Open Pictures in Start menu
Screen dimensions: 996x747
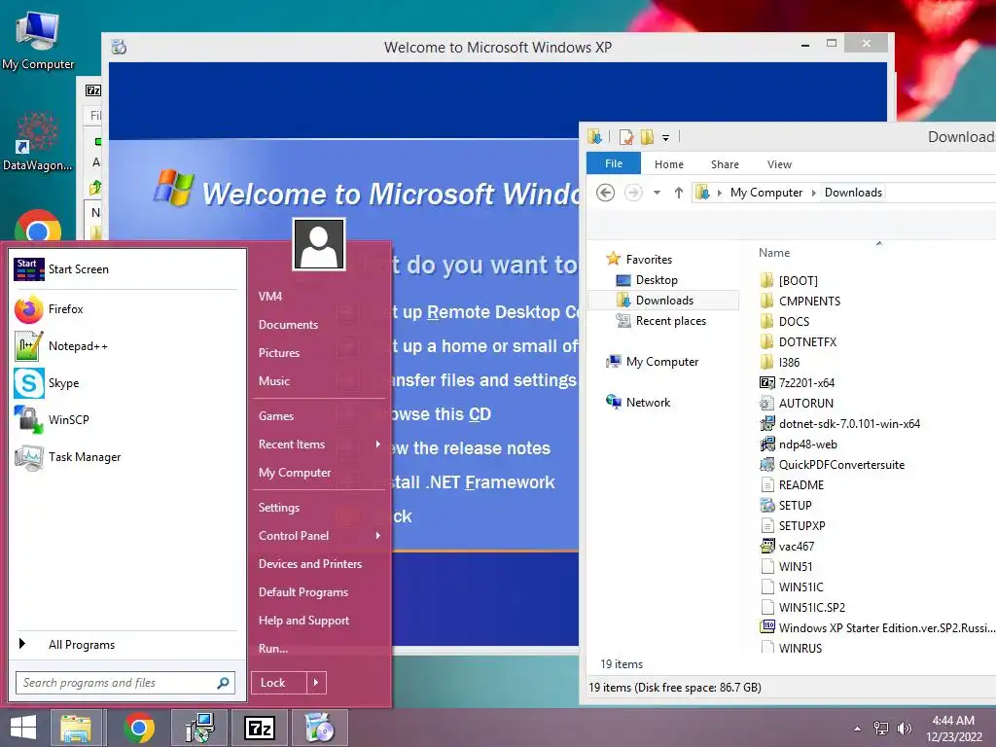point(279,352)
